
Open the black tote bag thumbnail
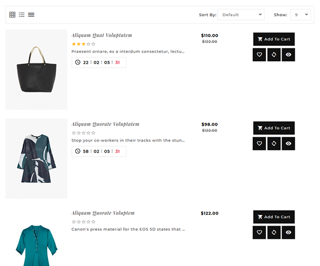pos(36,70)
